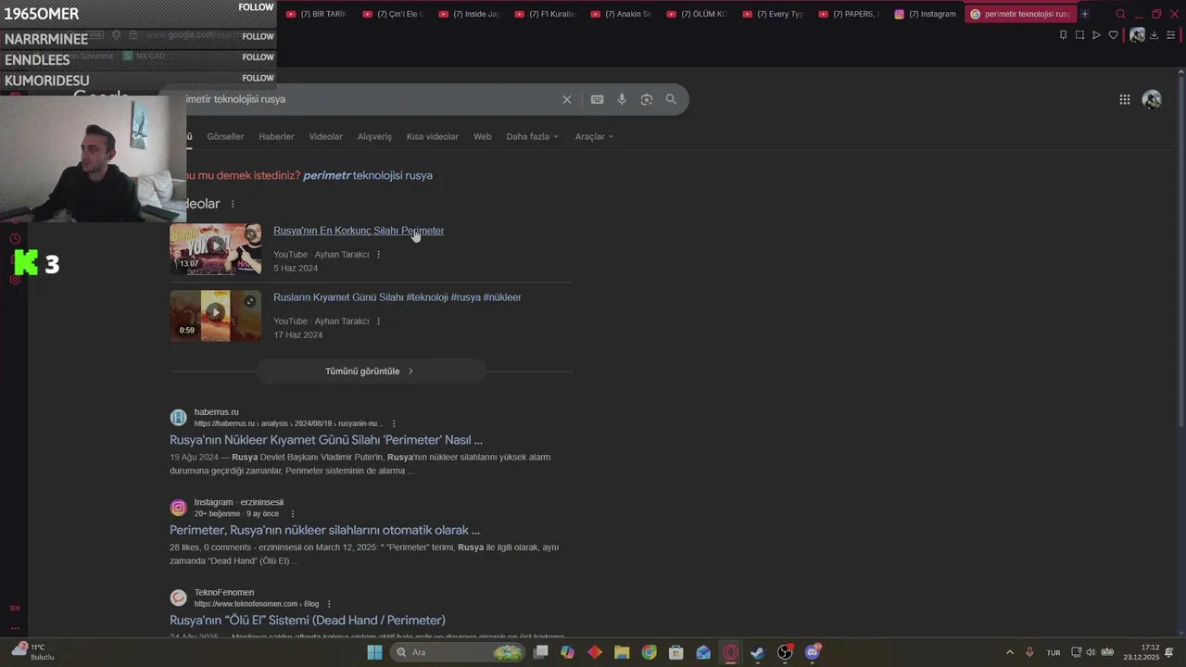Open video Rusların Kıyamet Günü Silahı
Screen dimensions: 1186x667
[x=397, y=297]
